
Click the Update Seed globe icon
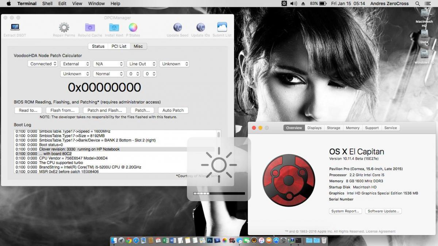coord(177,27)
